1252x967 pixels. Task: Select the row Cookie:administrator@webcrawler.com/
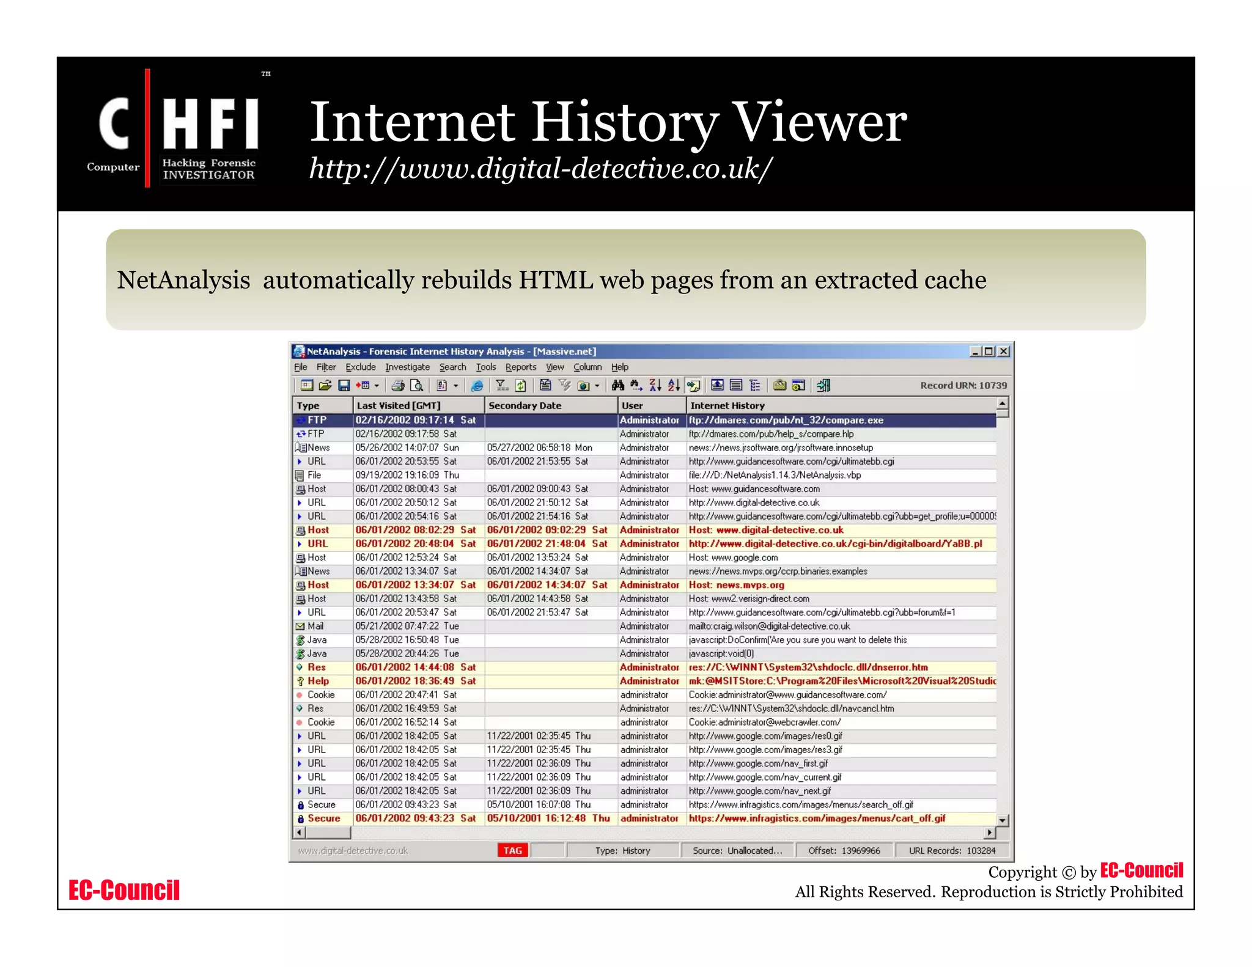[x=645, y=722]
